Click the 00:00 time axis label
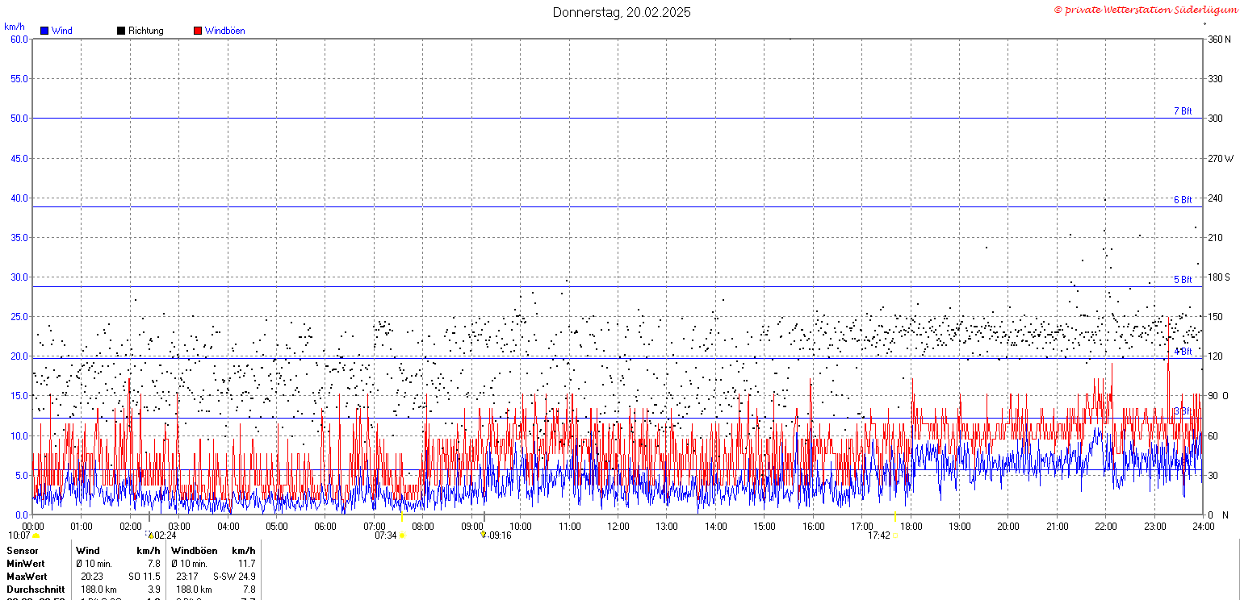The width and height of the screenshot is (1240, 600). tap(33, 527)
